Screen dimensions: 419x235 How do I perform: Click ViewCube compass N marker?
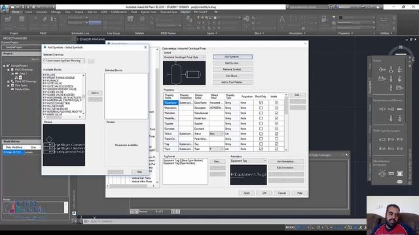[x=401, y=47]
